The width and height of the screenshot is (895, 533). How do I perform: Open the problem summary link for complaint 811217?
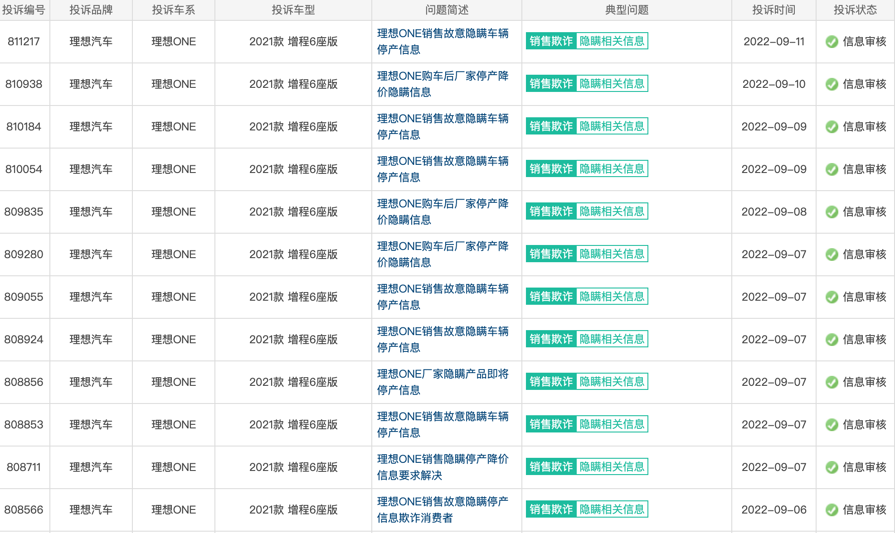coord(443,41)
